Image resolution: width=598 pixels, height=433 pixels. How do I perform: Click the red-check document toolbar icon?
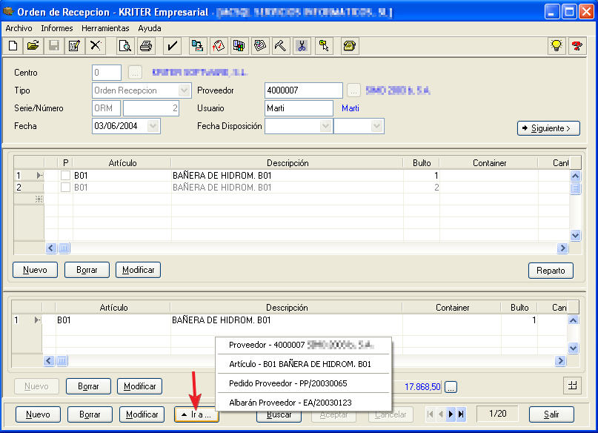point(219,46)
